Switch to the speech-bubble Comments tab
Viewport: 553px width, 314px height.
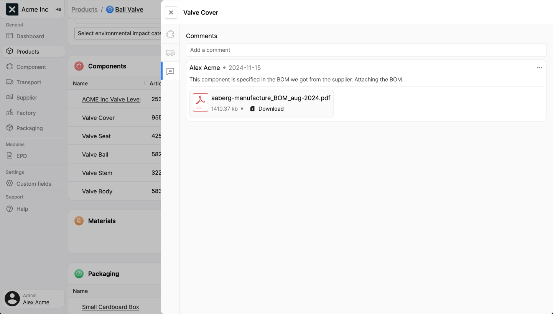(x=170, y=71)
